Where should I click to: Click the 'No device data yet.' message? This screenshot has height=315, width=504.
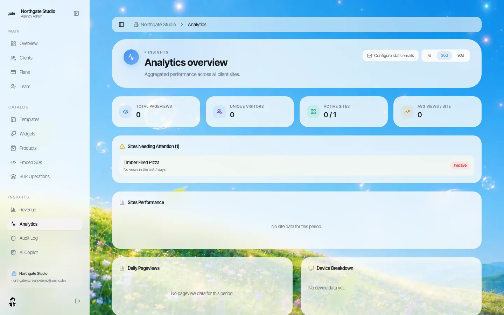[x=327, y=288]
